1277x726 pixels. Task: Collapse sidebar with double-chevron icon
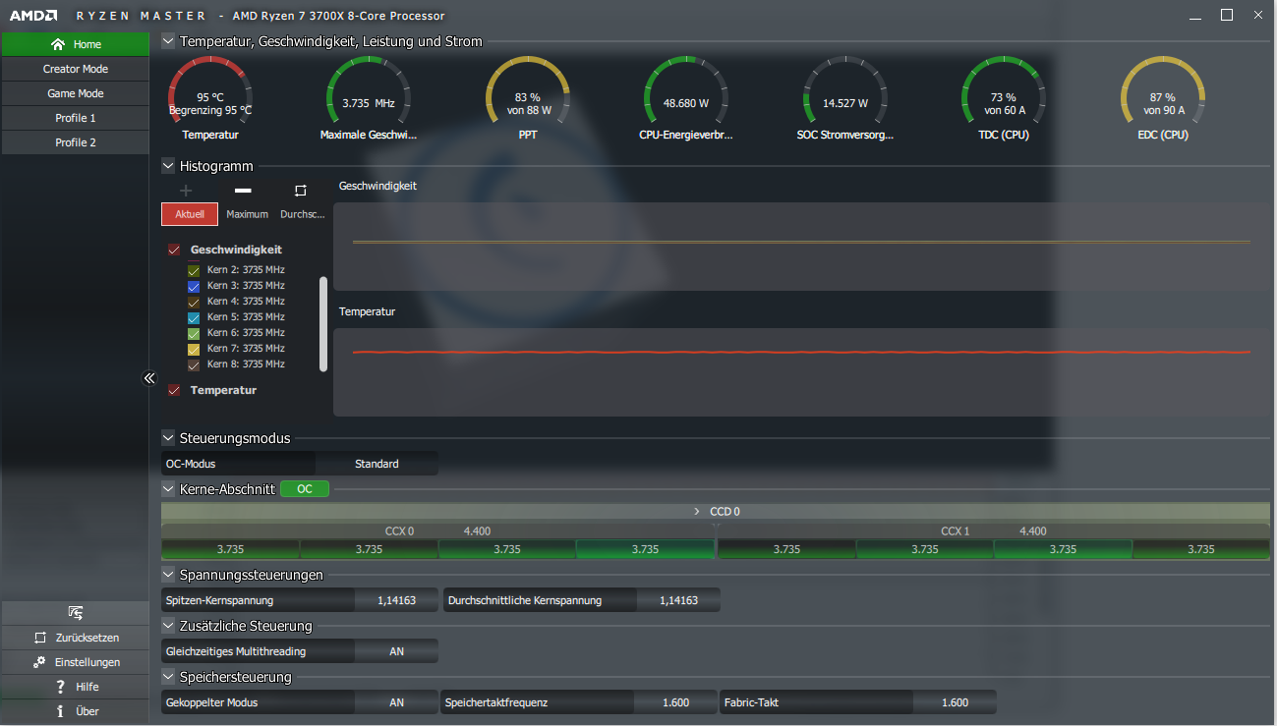(149, 378)
